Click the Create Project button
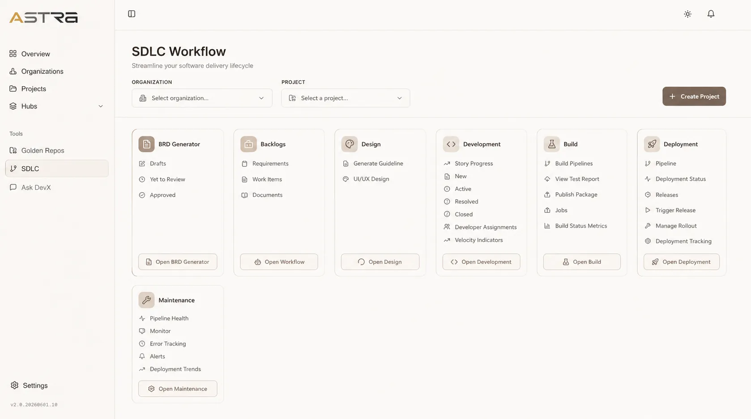 click(694, 96)
